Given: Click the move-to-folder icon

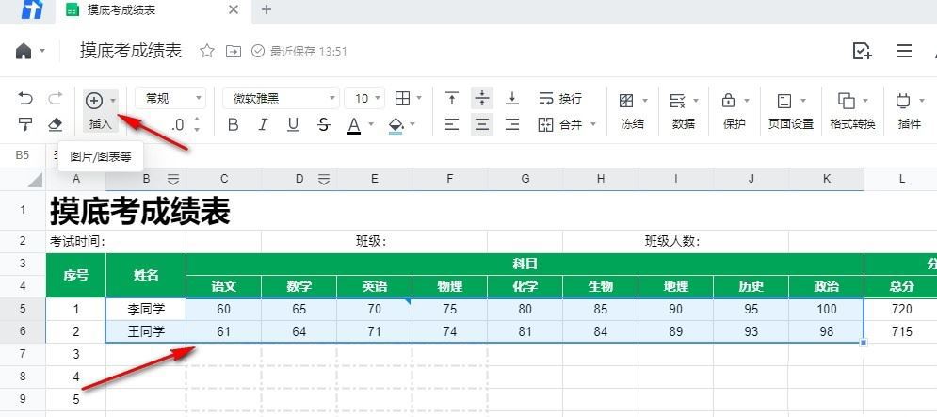Looking at the screenshot, I should [233, 52].
